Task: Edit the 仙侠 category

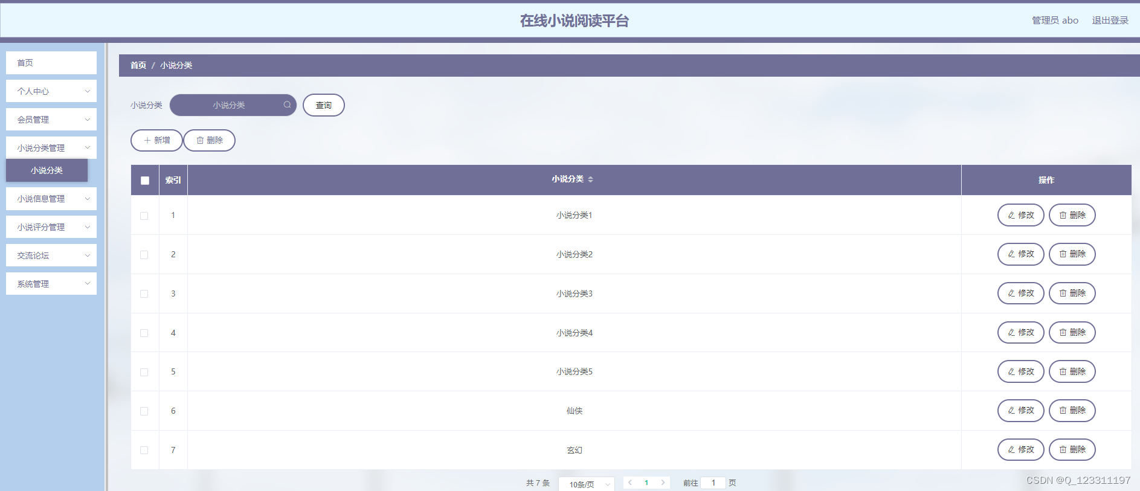Action: (1020, 411)
